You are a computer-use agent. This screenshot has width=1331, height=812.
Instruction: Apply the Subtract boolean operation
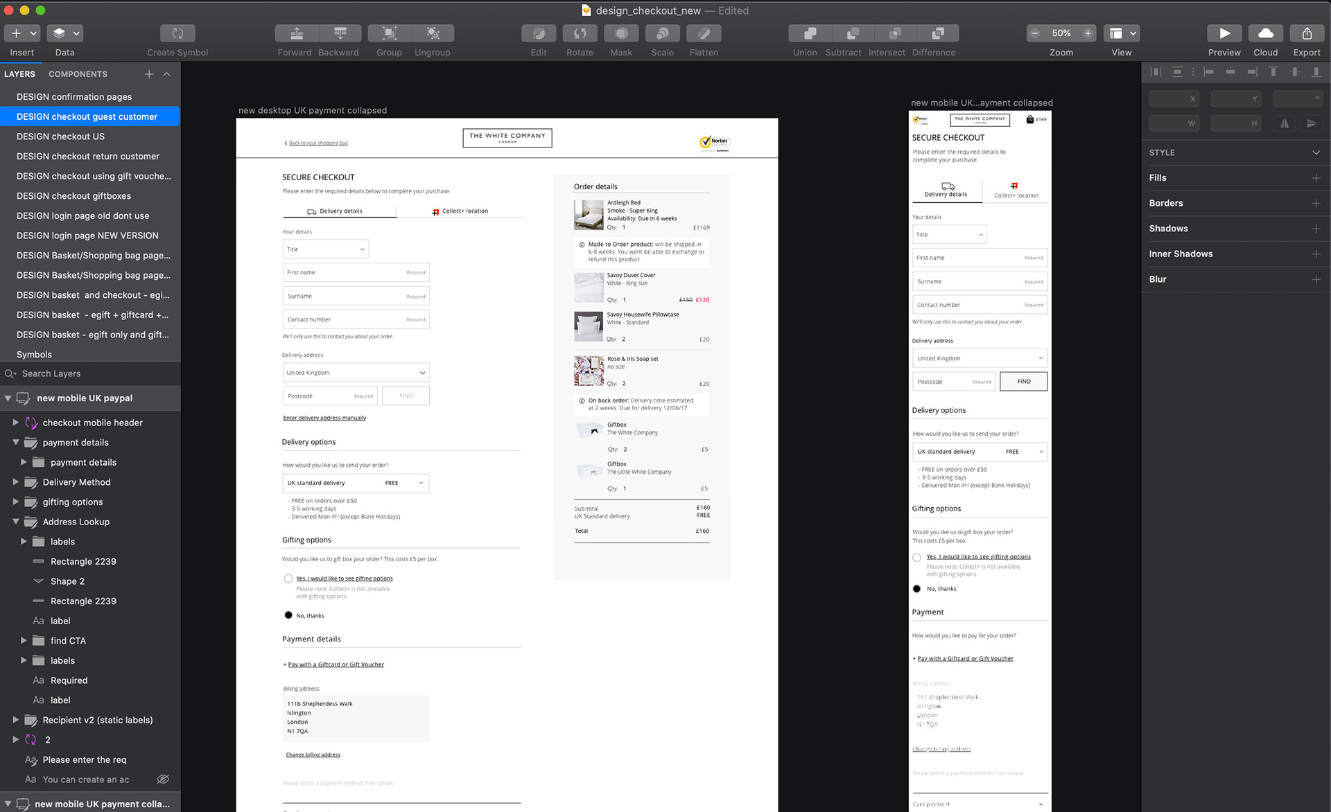point(853,33)
